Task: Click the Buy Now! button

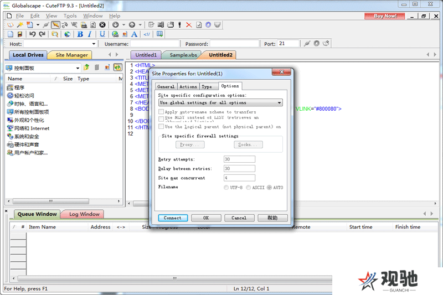Action: (385, 16)
